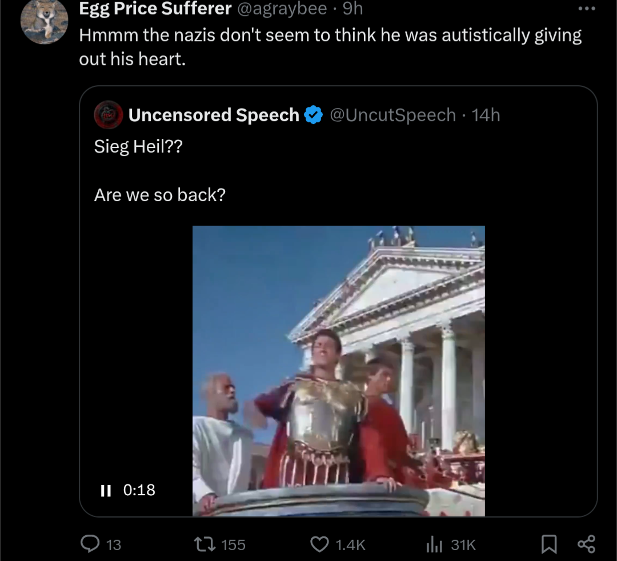Click the quoted tweet's 14h timestamp
The width and height of the screenshot is (617, 561).
(x=487, y=115)
